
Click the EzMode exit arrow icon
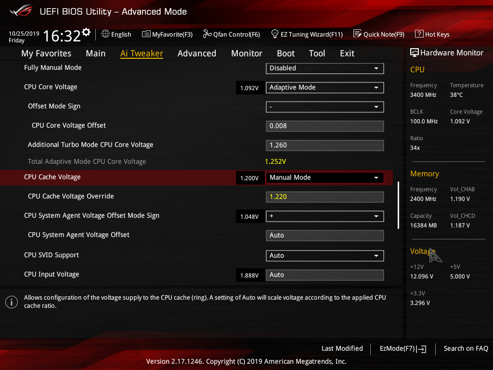pyautogui.click(x=421, y=349)
